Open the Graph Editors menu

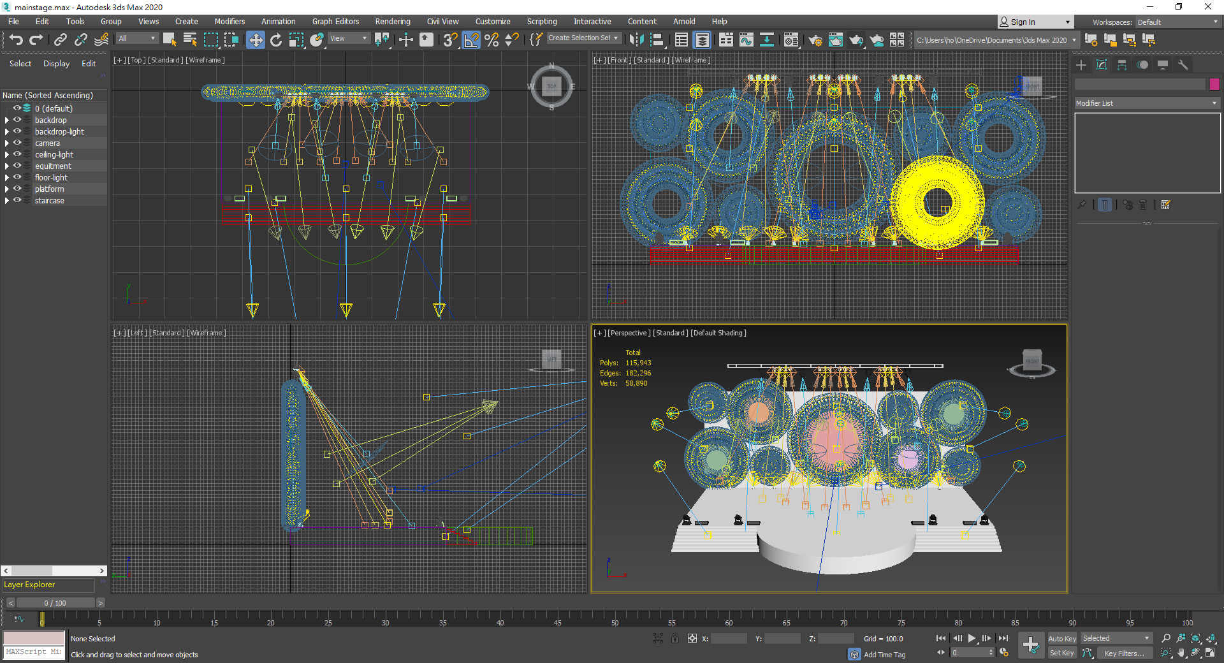tap(335, 22)
